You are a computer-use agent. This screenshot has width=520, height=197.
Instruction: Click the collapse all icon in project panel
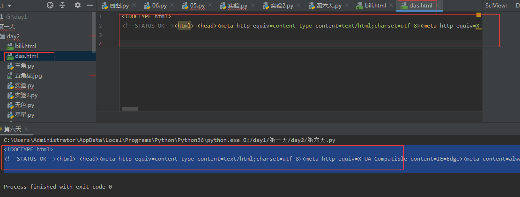click(x=63, y=5)
